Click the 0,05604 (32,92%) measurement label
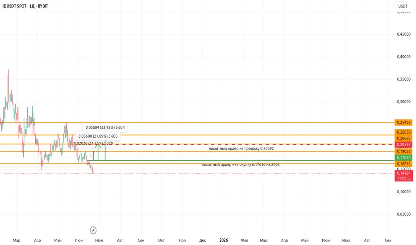The width and height of the screenshot is (416, 245). 105,127
